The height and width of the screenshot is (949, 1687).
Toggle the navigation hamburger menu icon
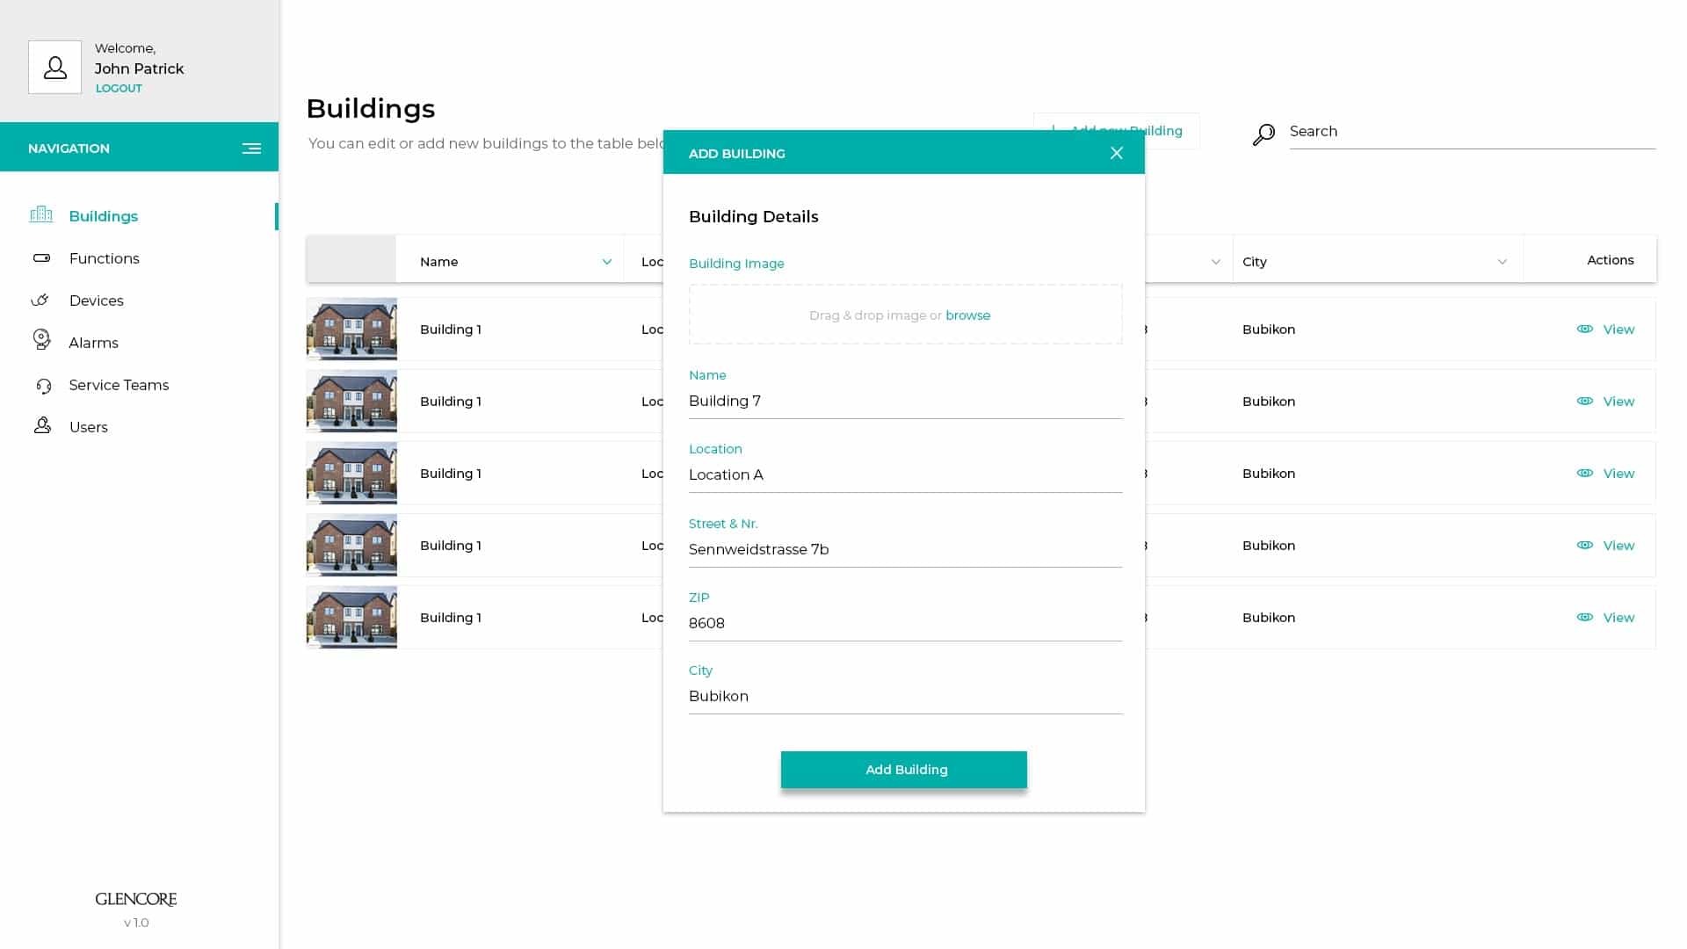coord(251,149)
